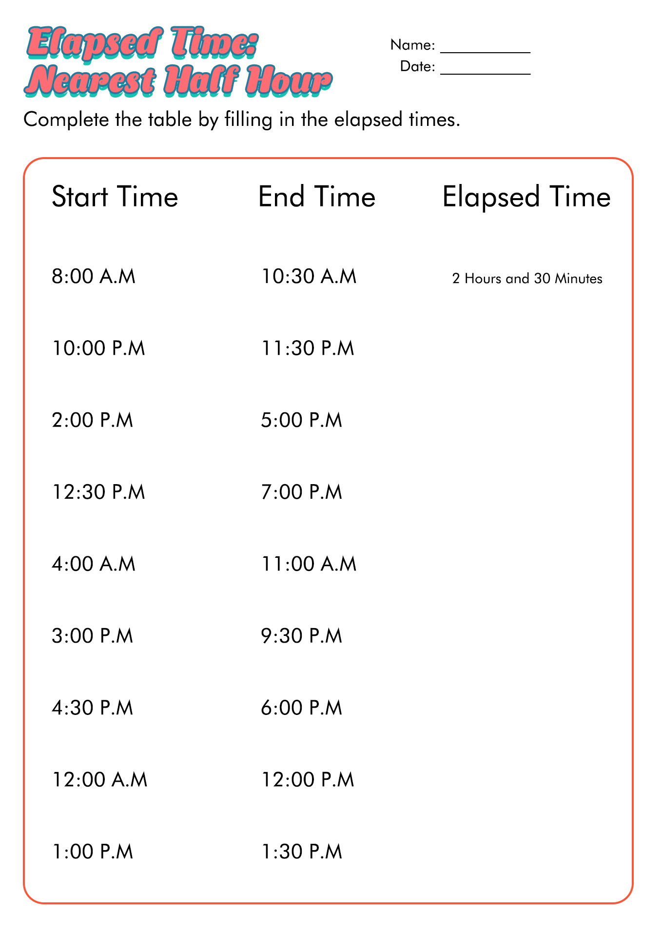Screen dimensions: 662x937
Task: Click the instruction text about completing the table
Action: pyautogui.click(x=242, y=120)
